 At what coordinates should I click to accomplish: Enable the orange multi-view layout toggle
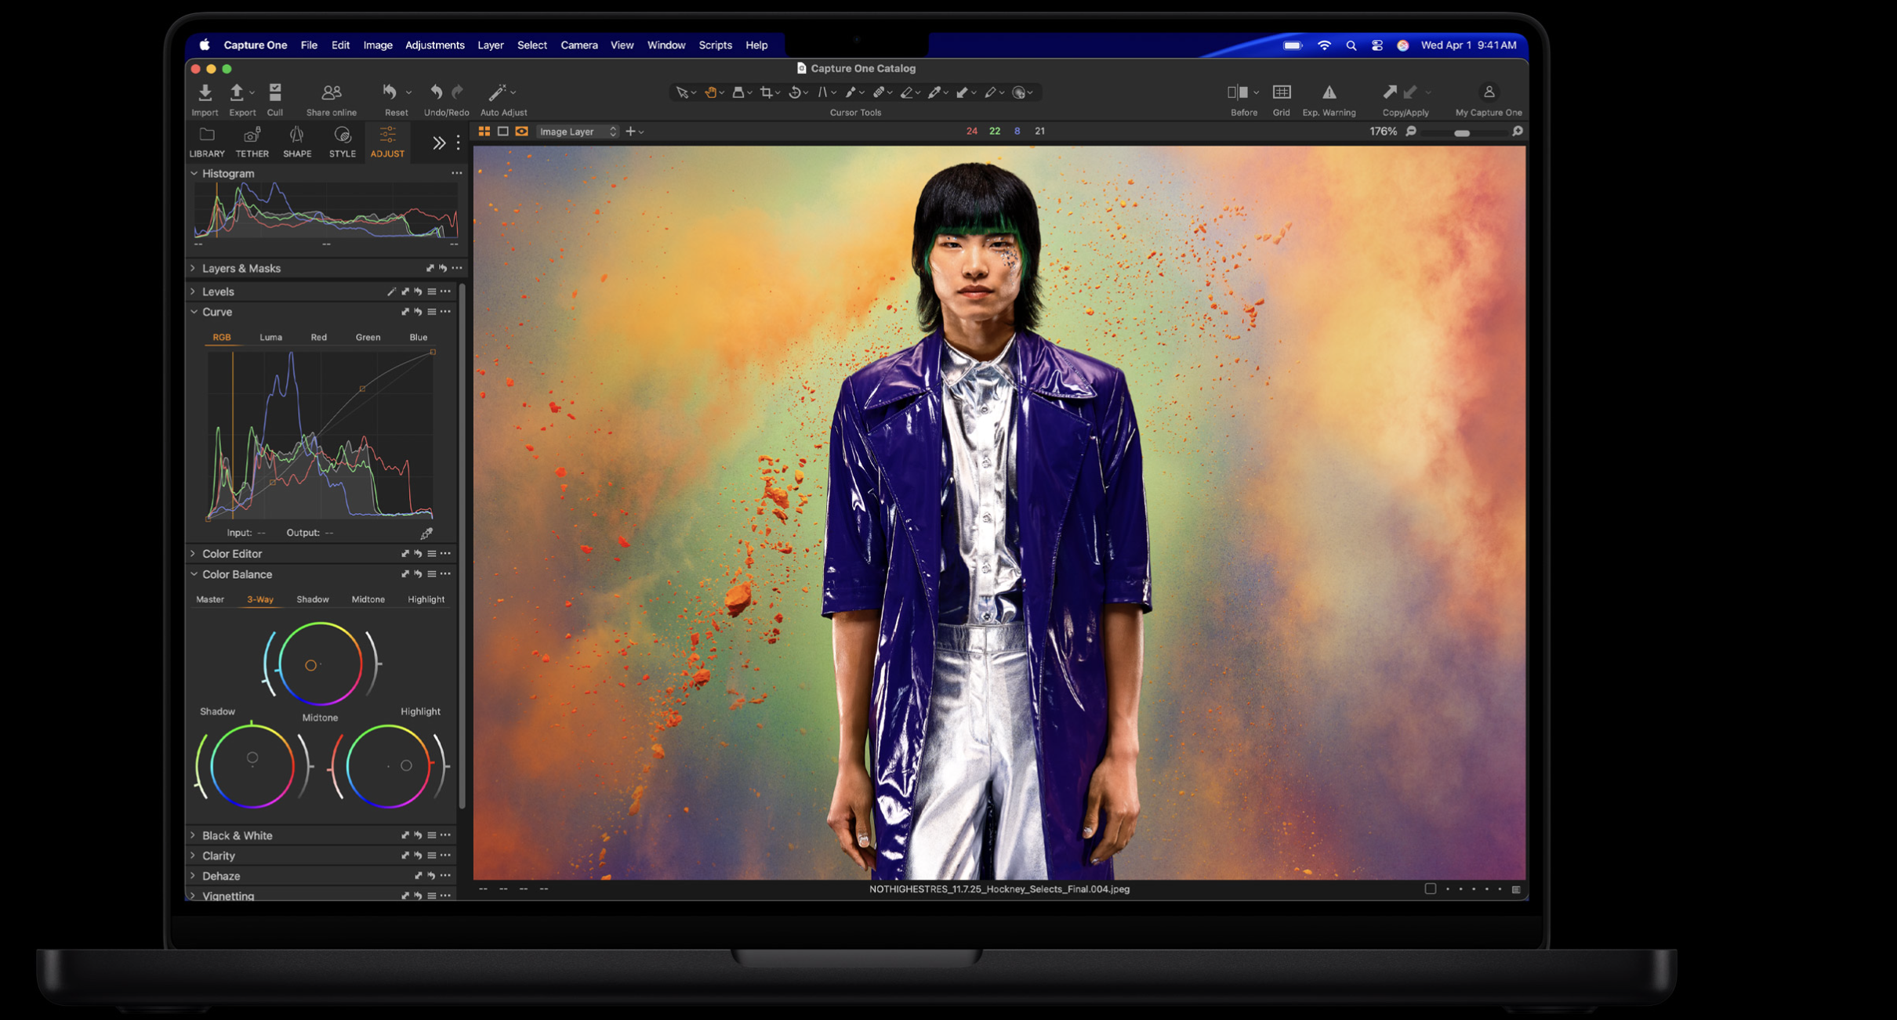point(484,131)
